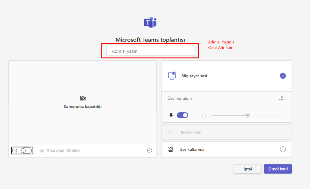The image size is (310, 189).
Task: Click the Microsoft Teams logo
Action: pyautogui.click(x=150, y=22)
